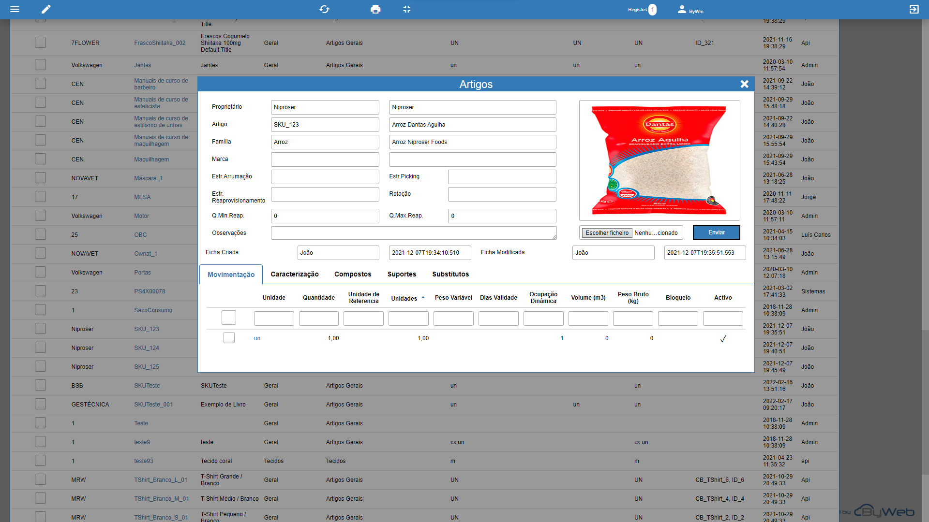This screenshot has width=929, height=522.
Task: Open the Substitutos tab
Action: pyautogui.click(x=450, y=274)
